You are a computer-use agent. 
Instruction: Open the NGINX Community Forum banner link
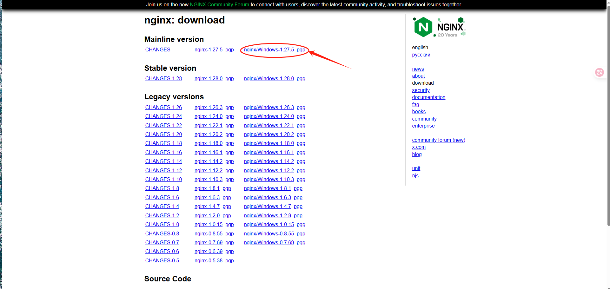tap(219, 4)
